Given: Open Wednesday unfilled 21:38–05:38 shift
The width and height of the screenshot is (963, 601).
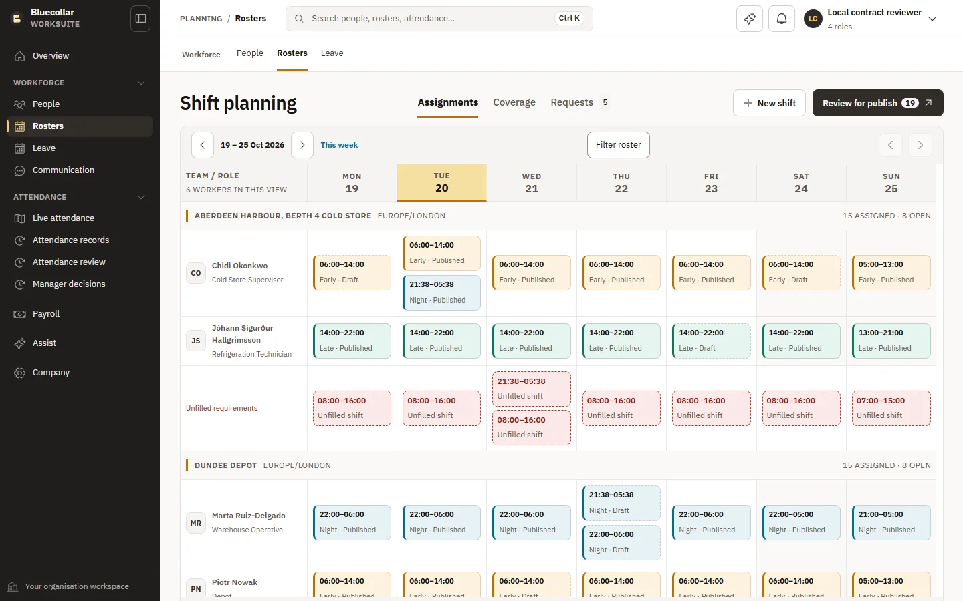Looking at the screenshot, I should (532, 389).
